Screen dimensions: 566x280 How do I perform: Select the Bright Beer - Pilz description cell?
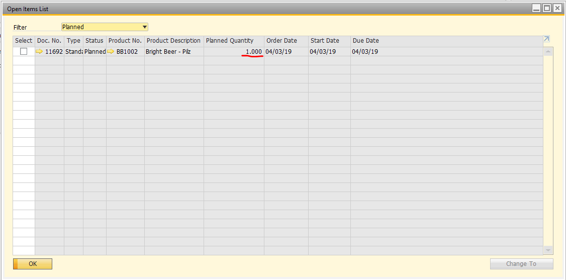[x=174, y=52]
